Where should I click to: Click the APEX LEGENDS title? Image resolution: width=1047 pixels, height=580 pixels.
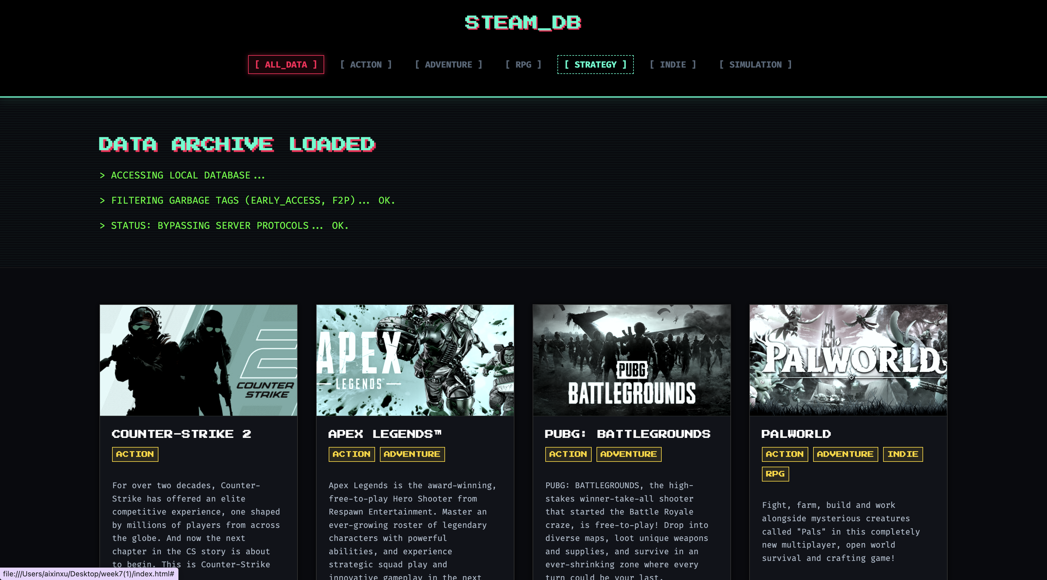coord(384,434)
